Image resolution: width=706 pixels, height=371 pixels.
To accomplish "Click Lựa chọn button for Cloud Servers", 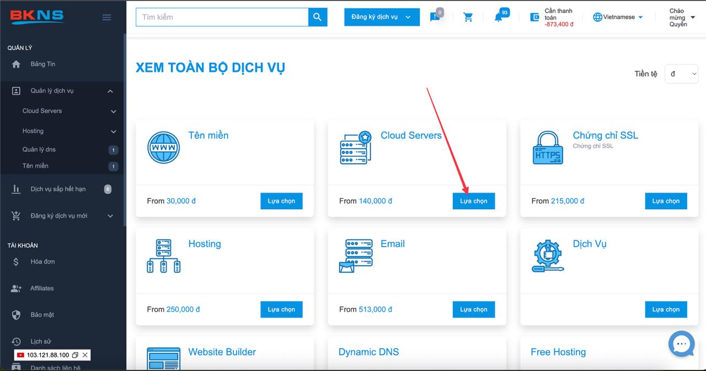I will tap(473, 201).
